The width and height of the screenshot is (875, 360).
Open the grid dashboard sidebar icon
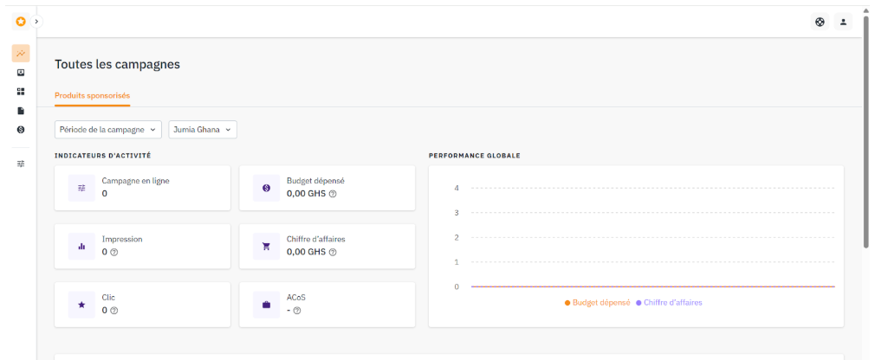point(21,92)
